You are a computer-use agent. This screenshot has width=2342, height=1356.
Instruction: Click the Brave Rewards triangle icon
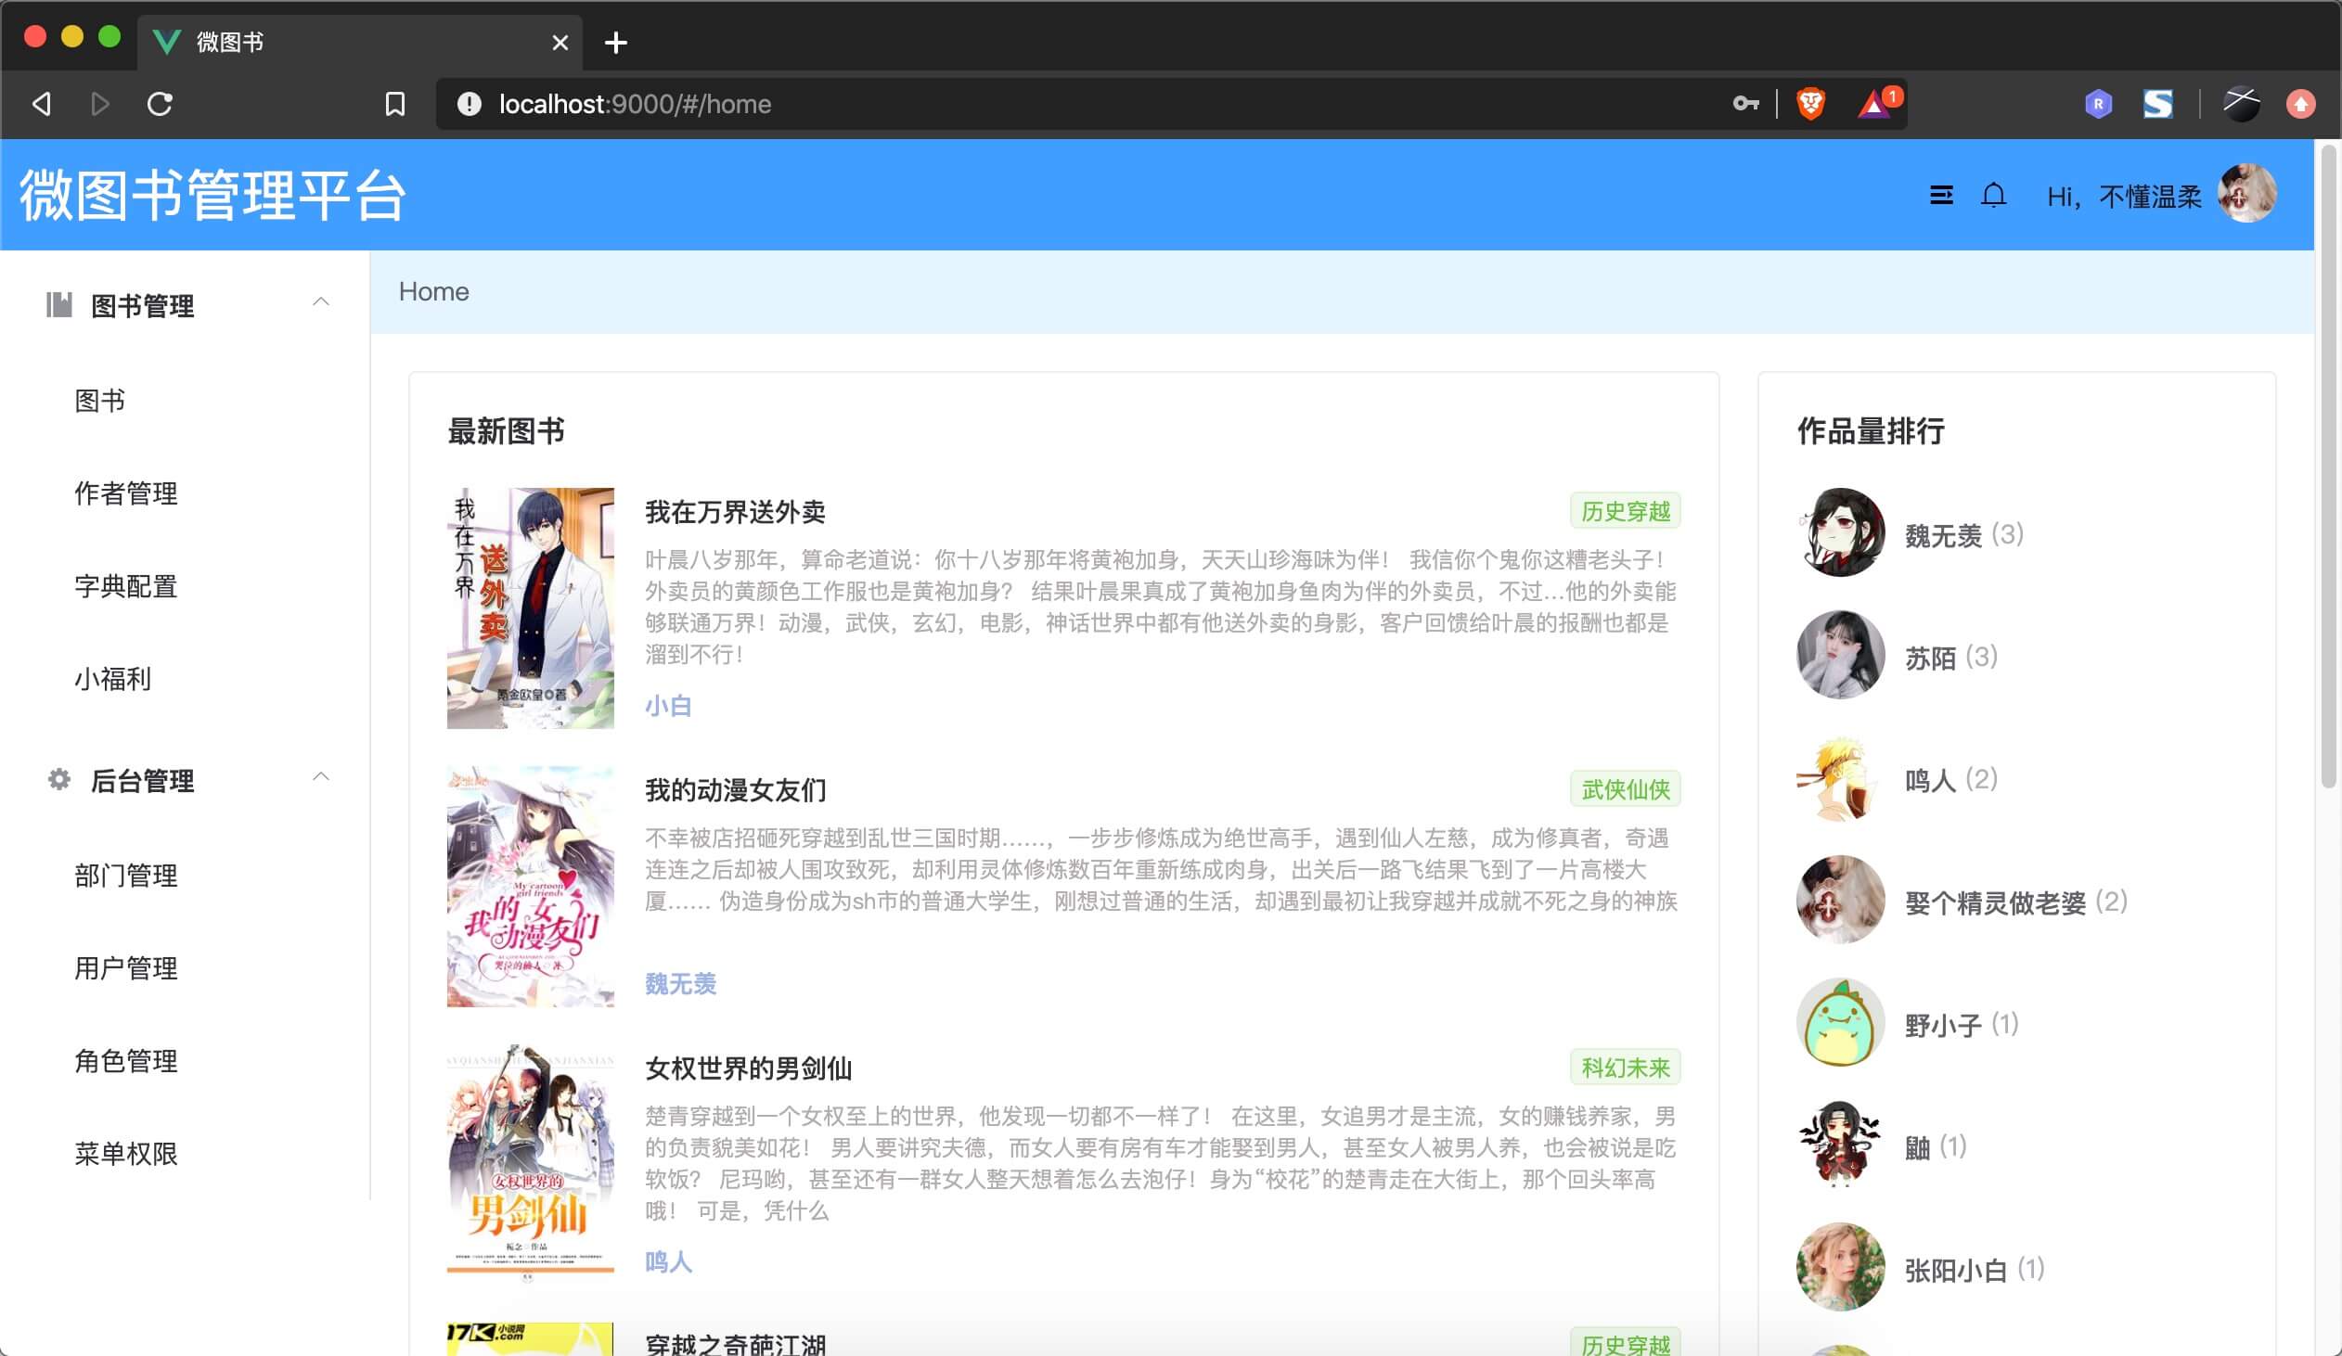pyautogui.click(x=1874, y=104)
